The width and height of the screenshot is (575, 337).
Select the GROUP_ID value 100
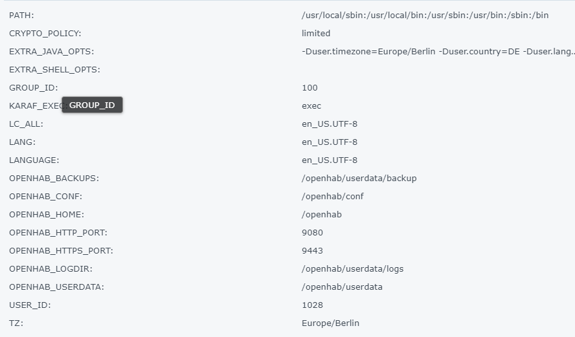310,87
